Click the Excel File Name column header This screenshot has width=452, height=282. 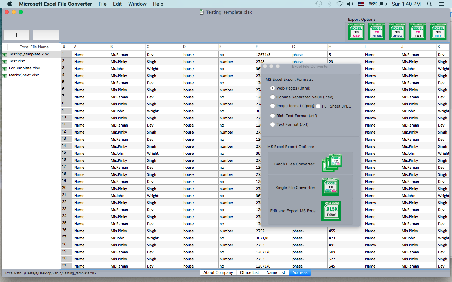tap(34, 47)
